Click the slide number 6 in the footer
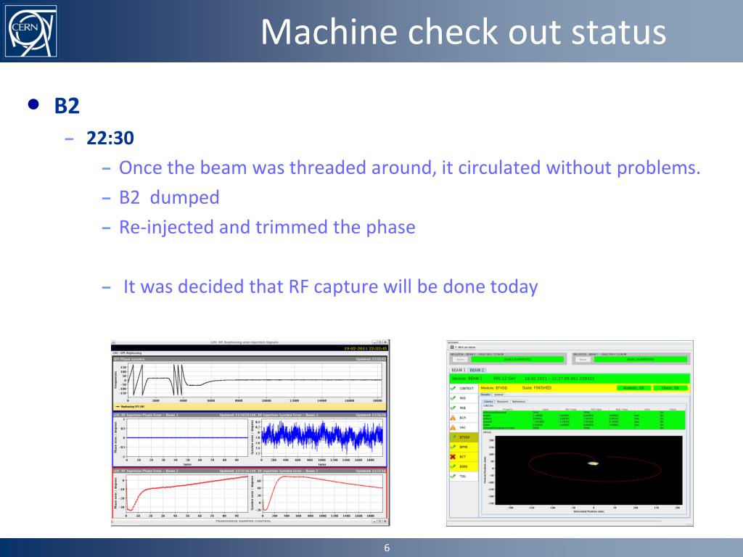 (387, 548)
